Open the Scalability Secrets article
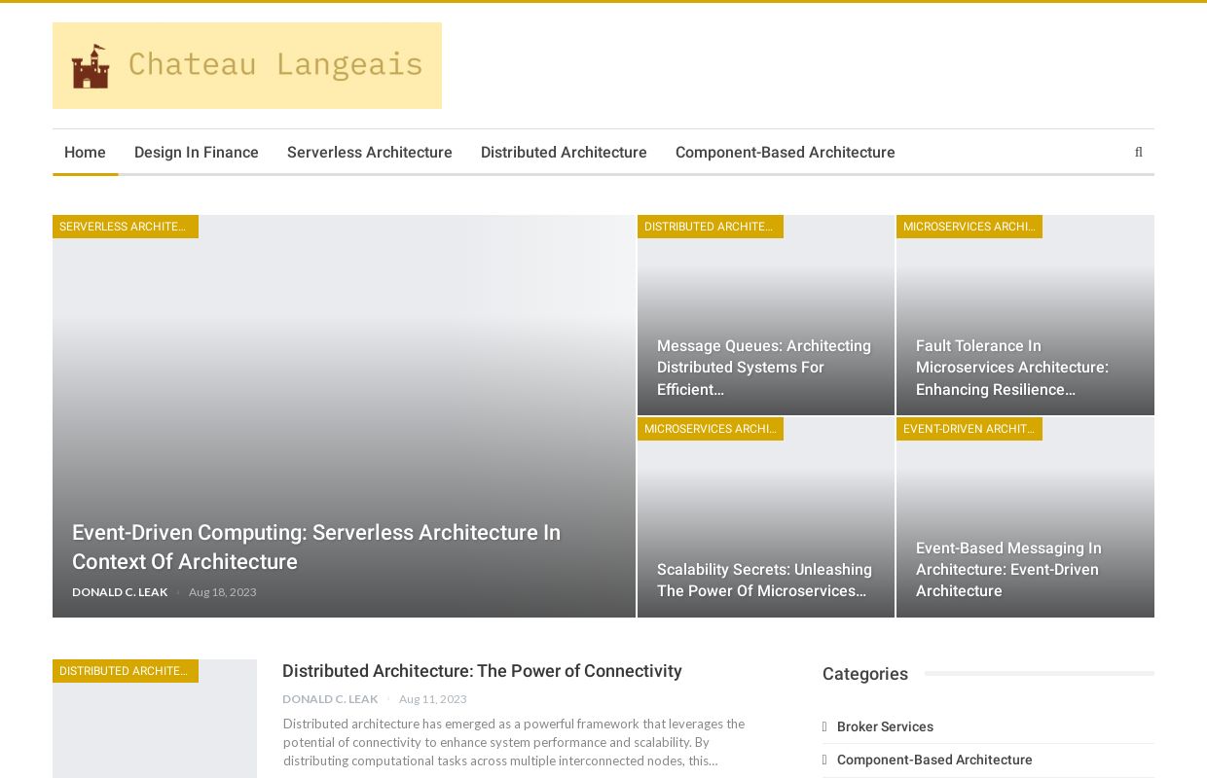Image resolution: width=1207 pixels, height=778 pixels. (x=764, y=580)
